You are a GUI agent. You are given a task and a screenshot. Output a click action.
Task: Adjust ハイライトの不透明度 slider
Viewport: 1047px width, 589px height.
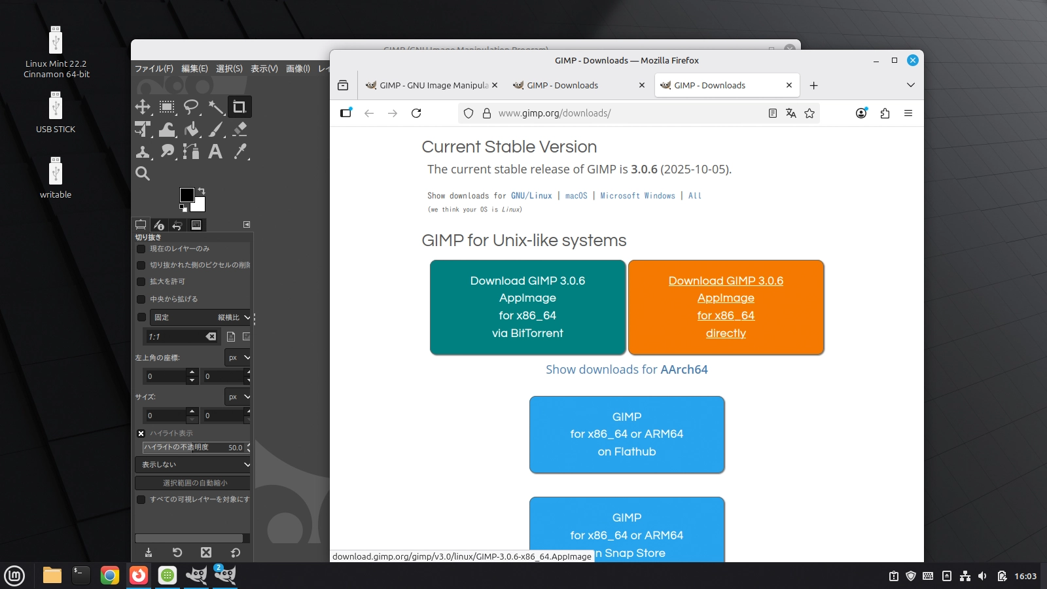(x=195, y=448)
